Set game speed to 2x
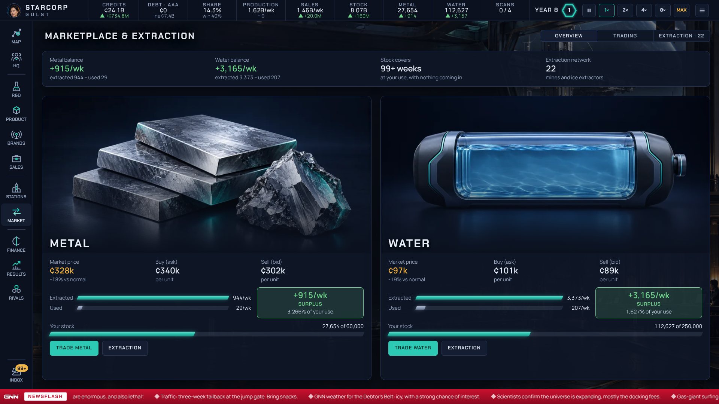This screenshot has height=404, width=719. [625, 10]
